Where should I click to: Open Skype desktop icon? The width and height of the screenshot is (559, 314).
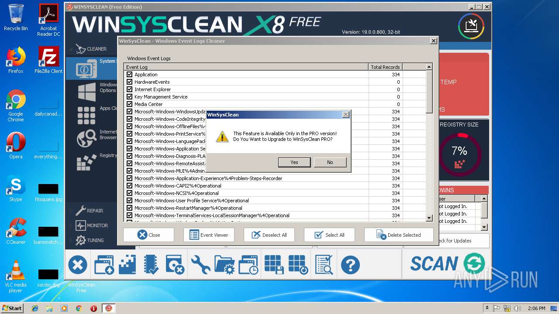click(x=16, y=189)
